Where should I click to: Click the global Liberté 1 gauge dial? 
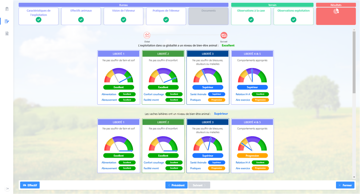click(x=119, y=75)
